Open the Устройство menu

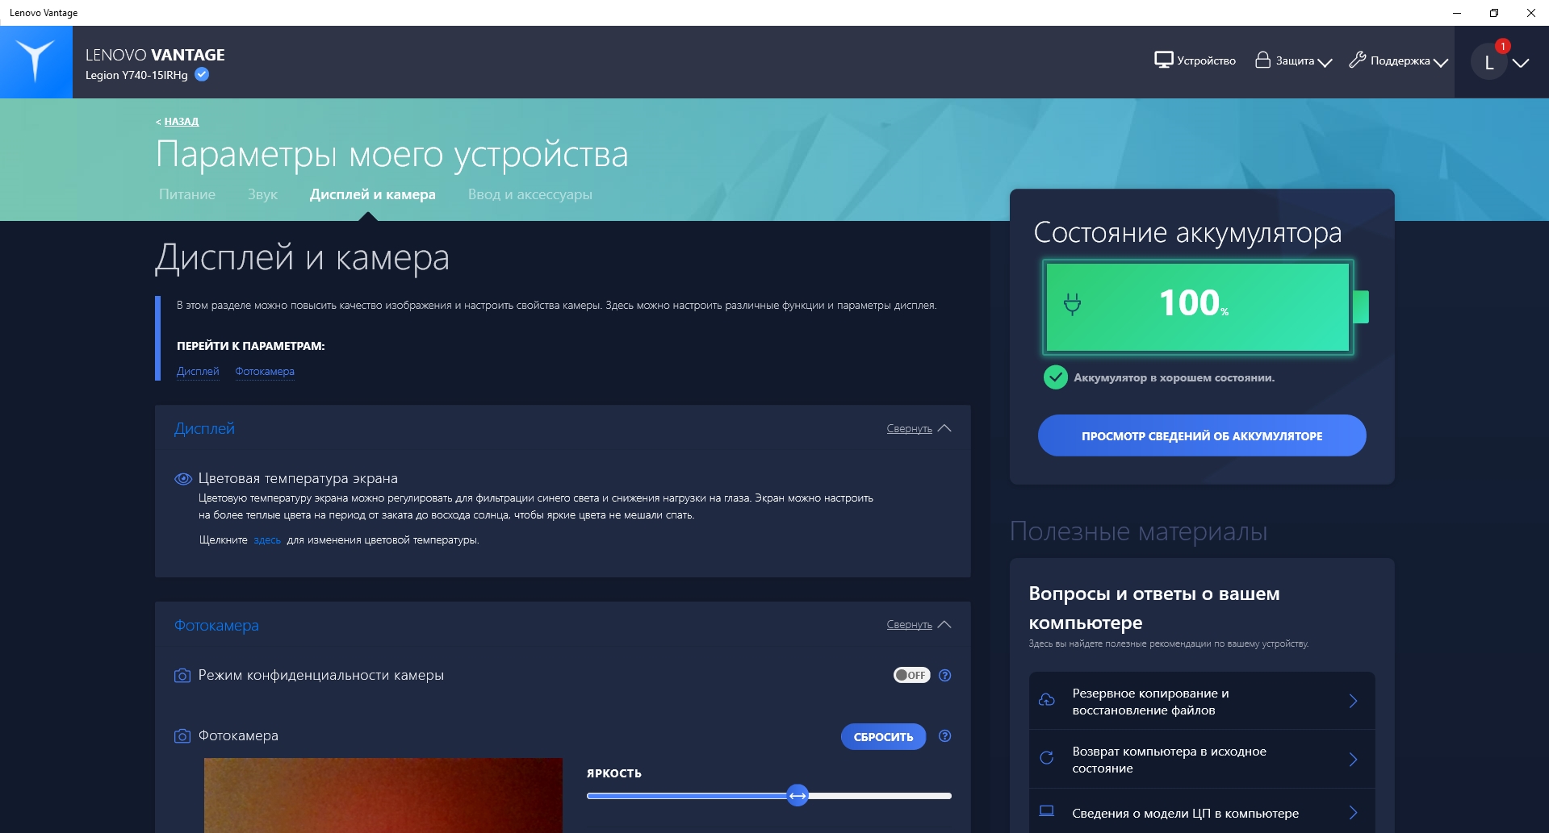coord(1195,60)
